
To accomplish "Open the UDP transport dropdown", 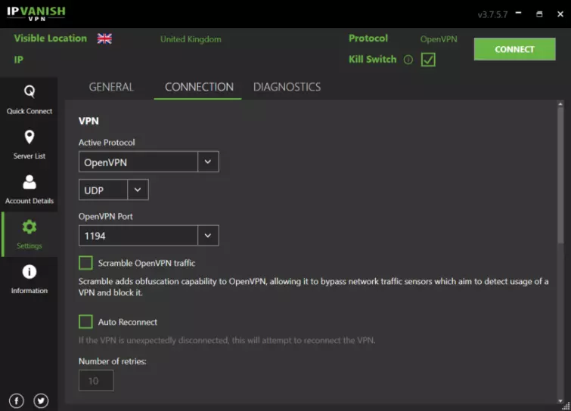I will pos(138,190).
